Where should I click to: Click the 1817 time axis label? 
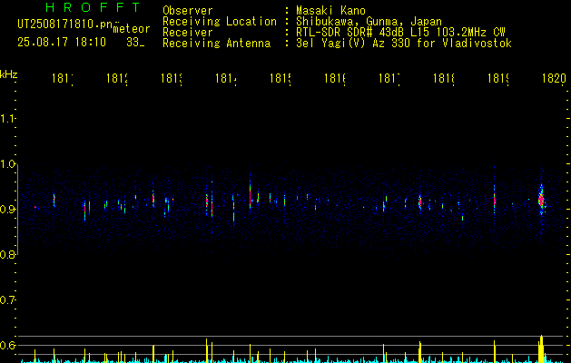click(389, 78)
